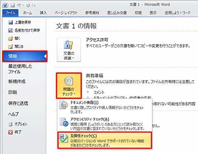Image resolution: width=198 pixels, height=154 pixels.
Task: Open the 活用しよう！ワード tab
Action: click(177, 13)
